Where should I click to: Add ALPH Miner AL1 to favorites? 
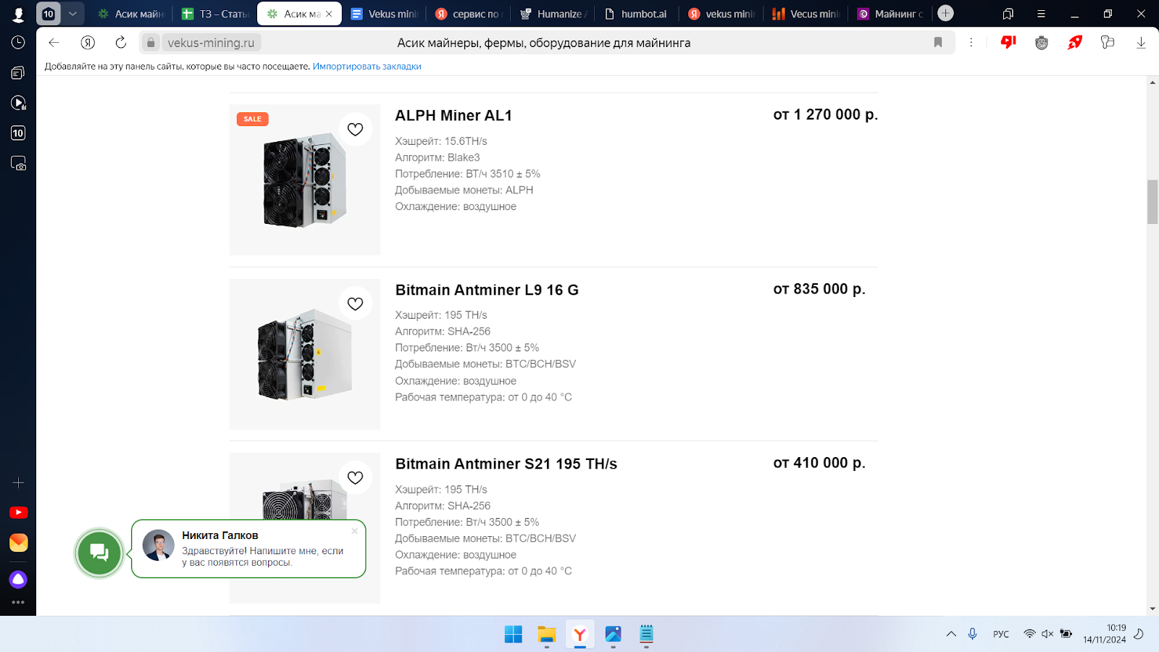tap(355, 130)
